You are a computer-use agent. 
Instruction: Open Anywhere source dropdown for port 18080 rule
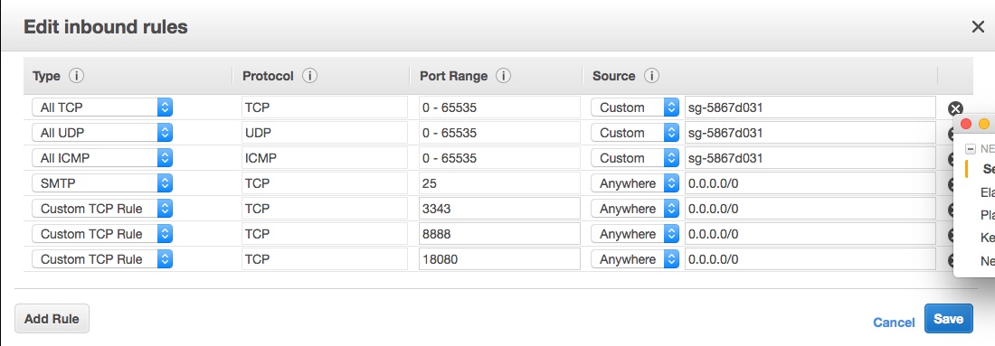pyautogui.click(x=635, y=260)
